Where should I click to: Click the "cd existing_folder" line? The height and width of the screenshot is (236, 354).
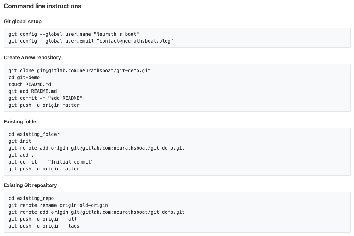34,134
